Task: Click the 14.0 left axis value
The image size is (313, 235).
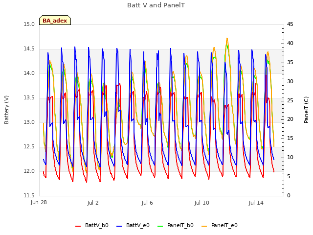Action: coord(29,73)
